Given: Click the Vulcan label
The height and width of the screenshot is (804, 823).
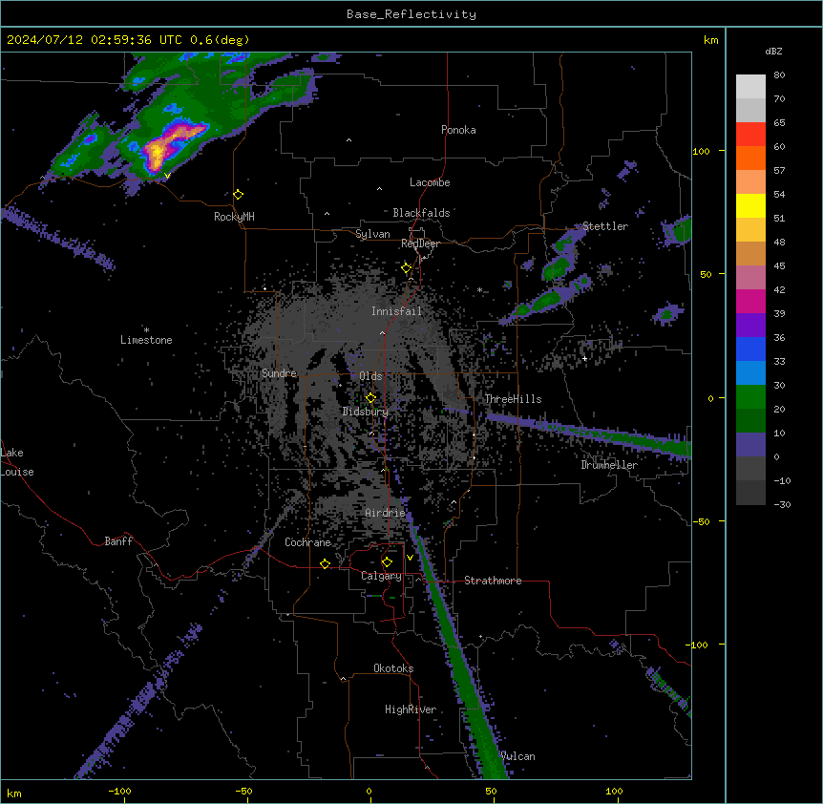Looking at the screenshot, I should [517, 756].
